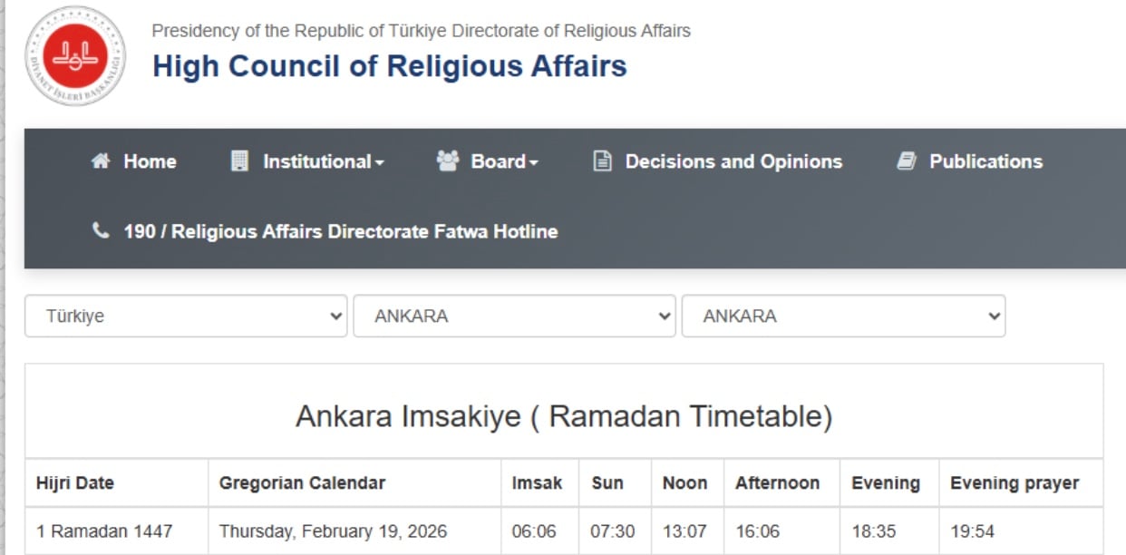The image size is (1126, 555).
Task: Click the people icon beside Board
Action: (446, 161)
